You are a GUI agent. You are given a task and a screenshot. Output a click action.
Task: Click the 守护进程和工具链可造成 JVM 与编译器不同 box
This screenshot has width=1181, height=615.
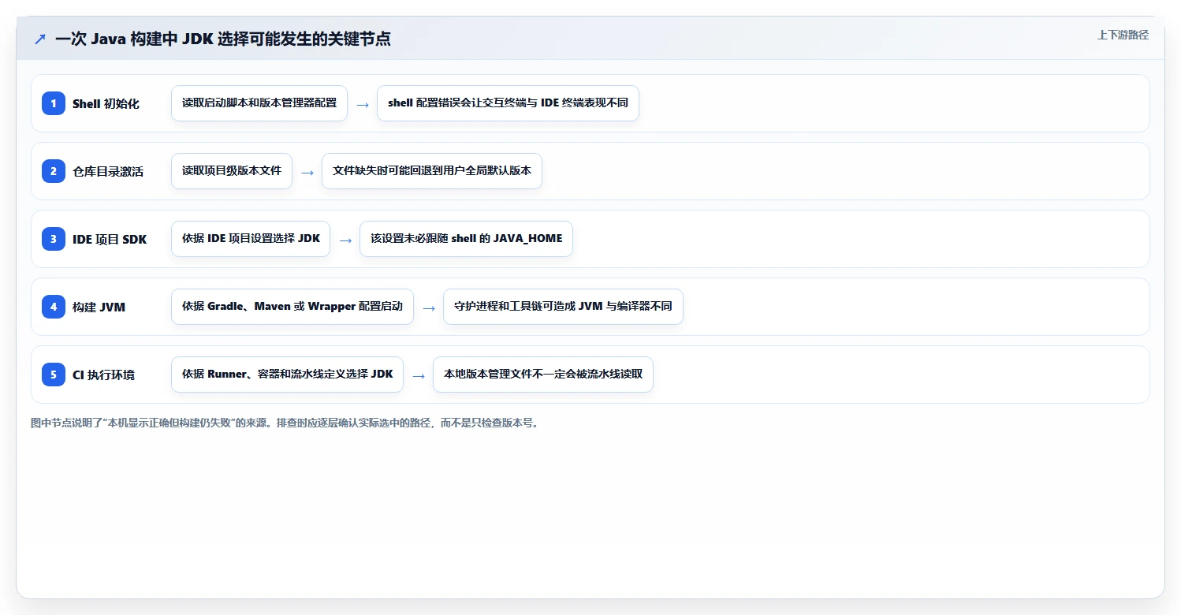(x=563, y=307)
